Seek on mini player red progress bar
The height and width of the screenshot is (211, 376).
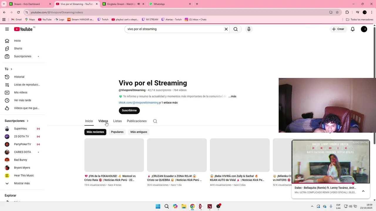[331, 183]
